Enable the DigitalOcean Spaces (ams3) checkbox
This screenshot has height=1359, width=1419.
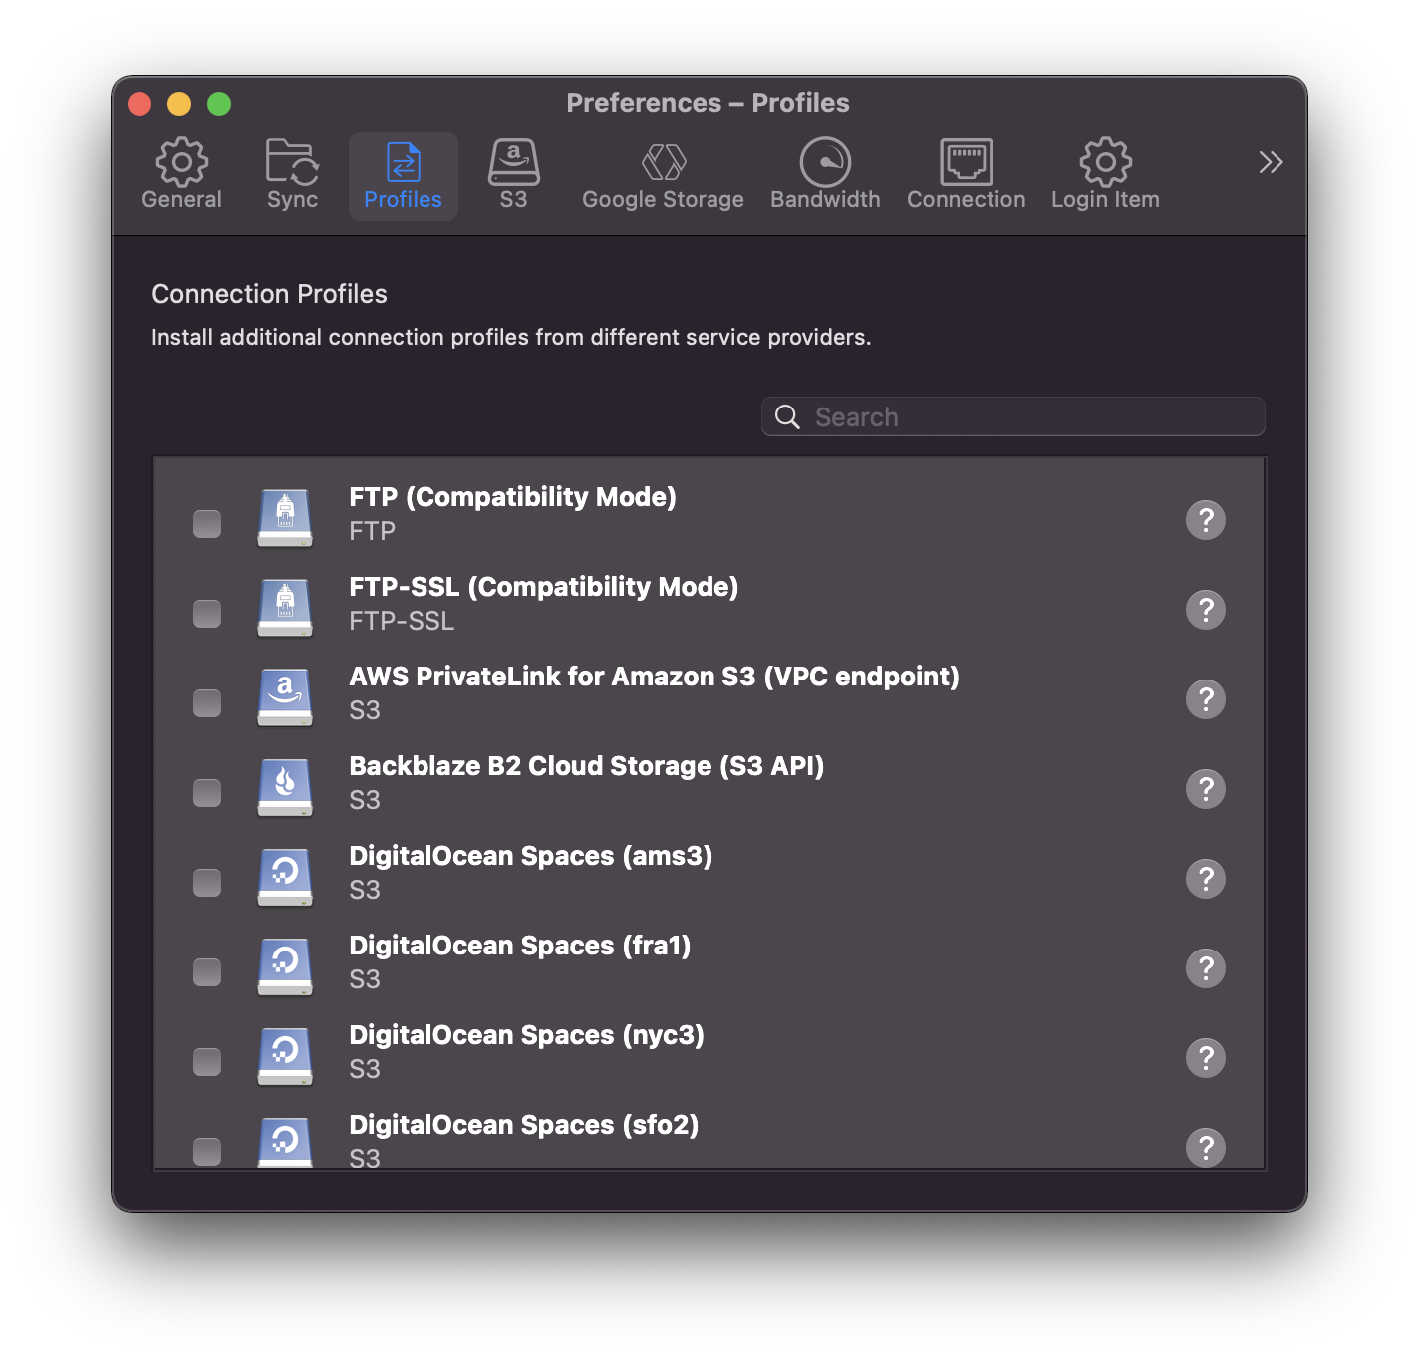click(207, 883)
